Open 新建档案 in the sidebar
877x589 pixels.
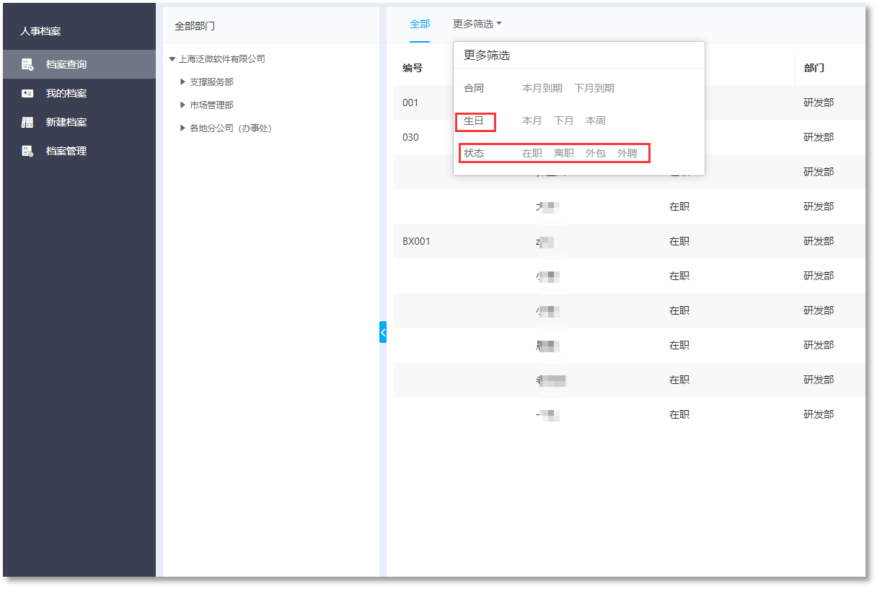tap(79, 122)
